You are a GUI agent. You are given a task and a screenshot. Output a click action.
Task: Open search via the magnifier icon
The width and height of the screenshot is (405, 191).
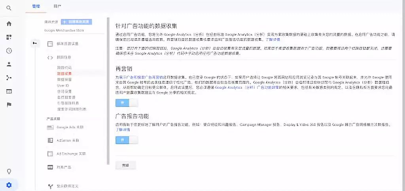(9, 8)
